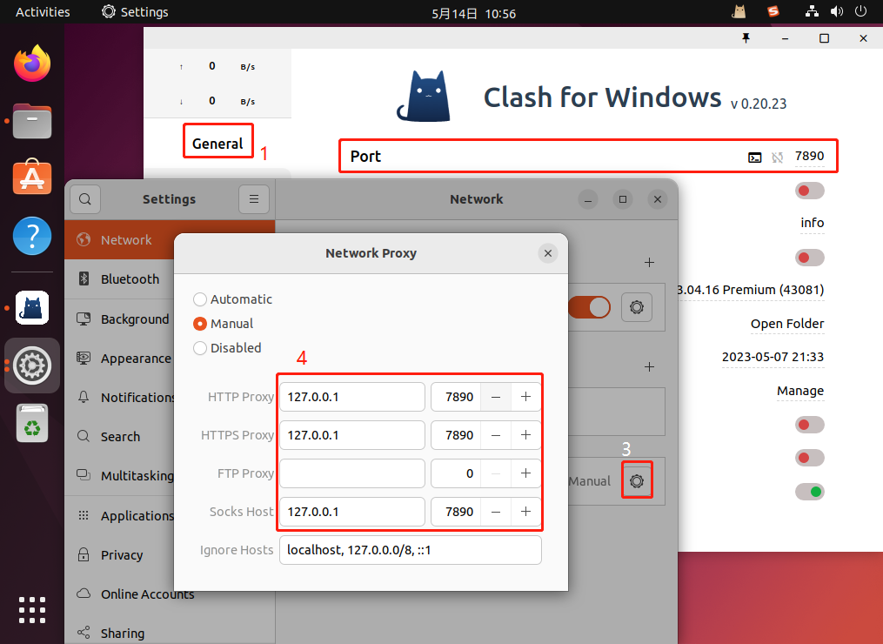The width and height of the screenshot is (883, 644).
Task: Open the power menu icon in top bar
Action: [x=860, y=12]
